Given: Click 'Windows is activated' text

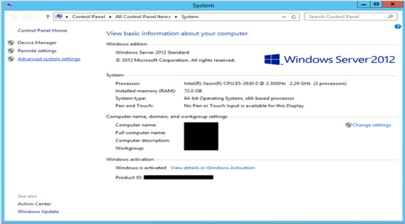Looking at the screenshot, I should [x=141, y=168].
